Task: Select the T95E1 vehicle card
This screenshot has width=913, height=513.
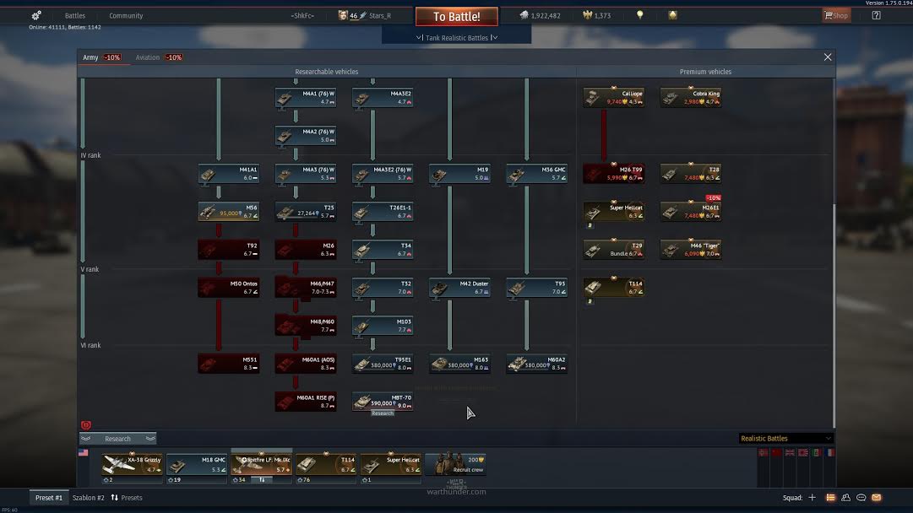Action: 383,364
